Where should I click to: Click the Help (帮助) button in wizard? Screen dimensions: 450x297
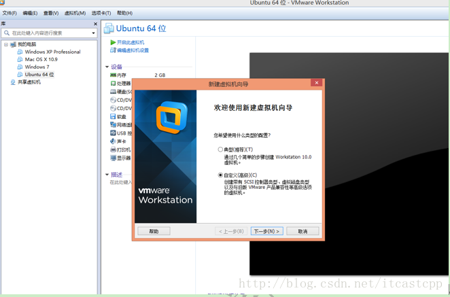(x=154, y=231)
